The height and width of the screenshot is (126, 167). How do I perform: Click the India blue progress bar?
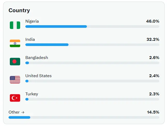[47, 45]
